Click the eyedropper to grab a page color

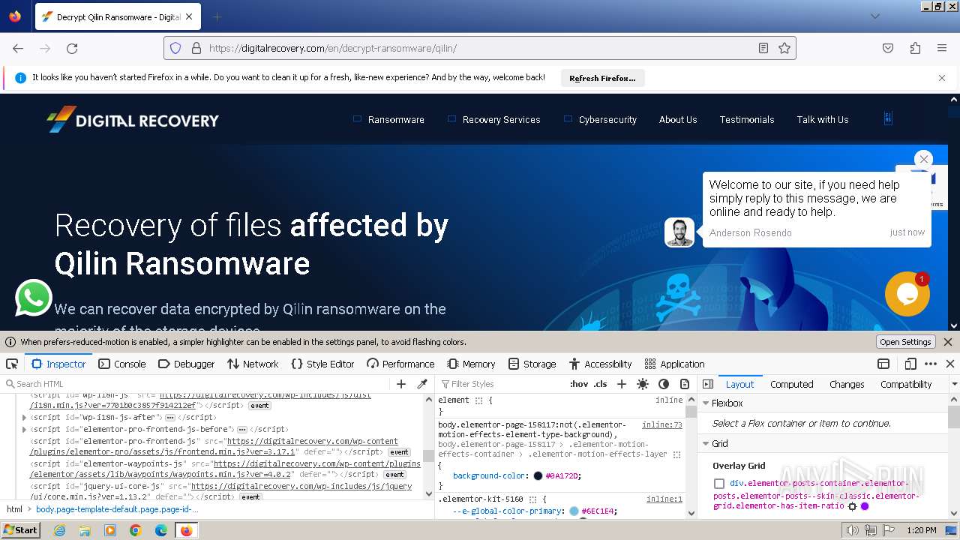[422, 384]
